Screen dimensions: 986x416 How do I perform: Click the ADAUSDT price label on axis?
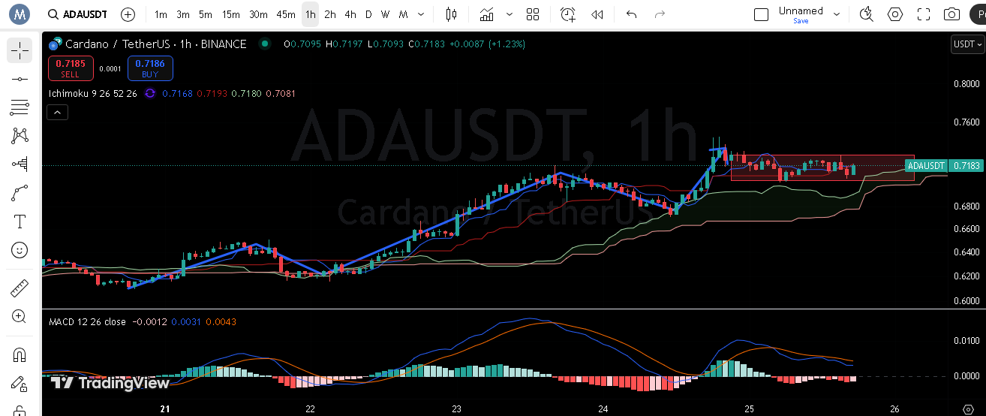pyautogui.click(x=926, y=165)
